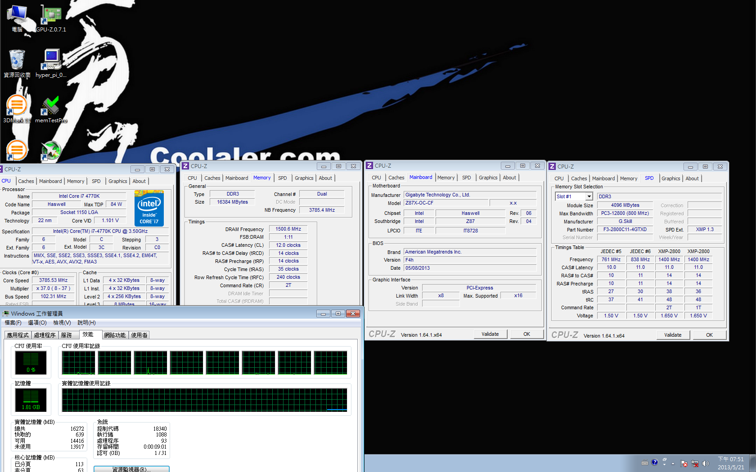Open Memory tab in the CPU-Z motherboard window
756x472 pixels.
tap(446, 178)
